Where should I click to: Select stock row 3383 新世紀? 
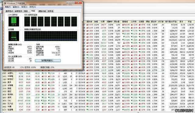pos(98,79)
